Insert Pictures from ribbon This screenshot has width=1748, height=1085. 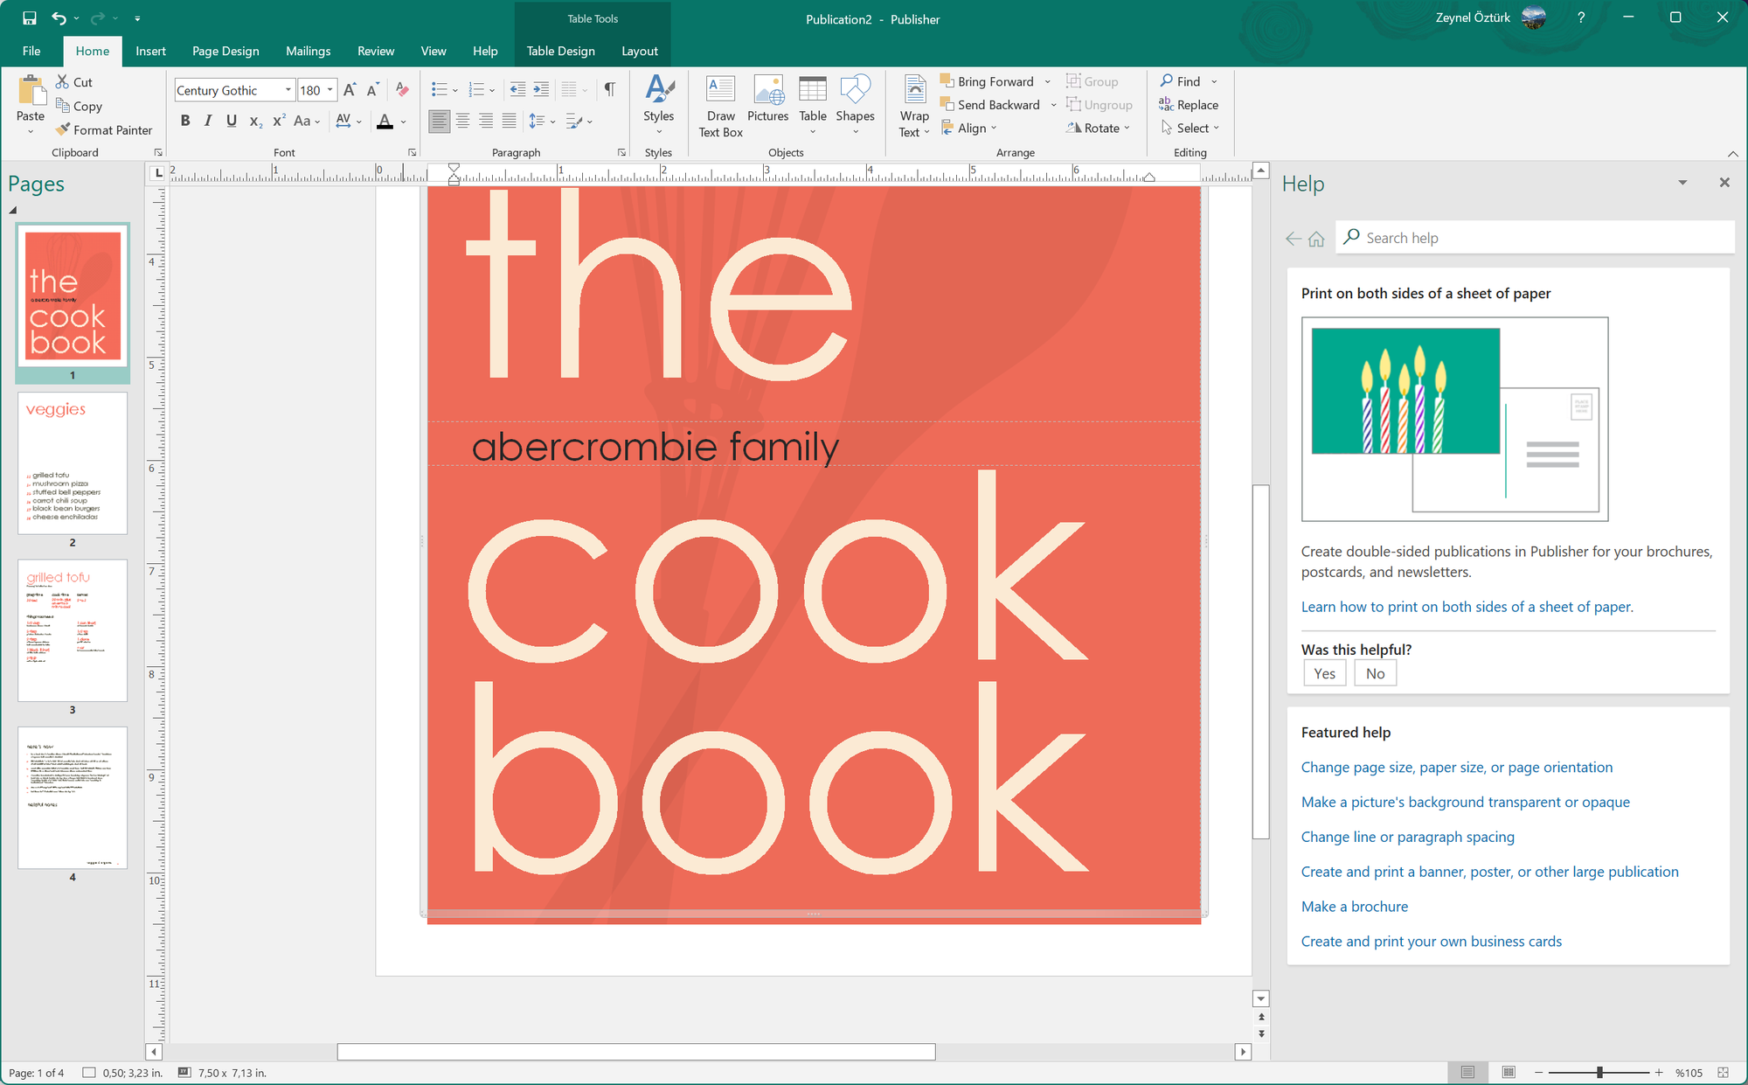click(x=767, y=90)
